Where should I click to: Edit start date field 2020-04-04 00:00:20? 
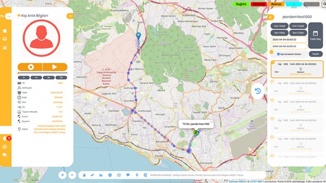(289, 39)
